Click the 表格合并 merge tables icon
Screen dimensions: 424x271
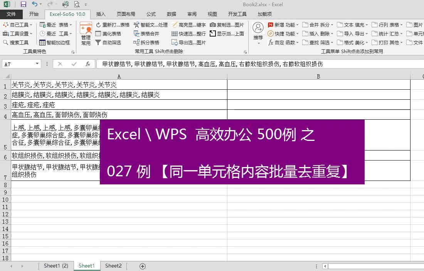click(x=135, y=33)
